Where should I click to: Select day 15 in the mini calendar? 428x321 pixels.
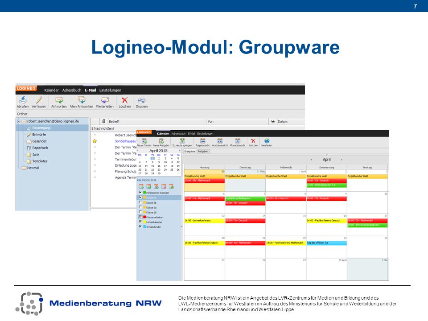(152, 166)
